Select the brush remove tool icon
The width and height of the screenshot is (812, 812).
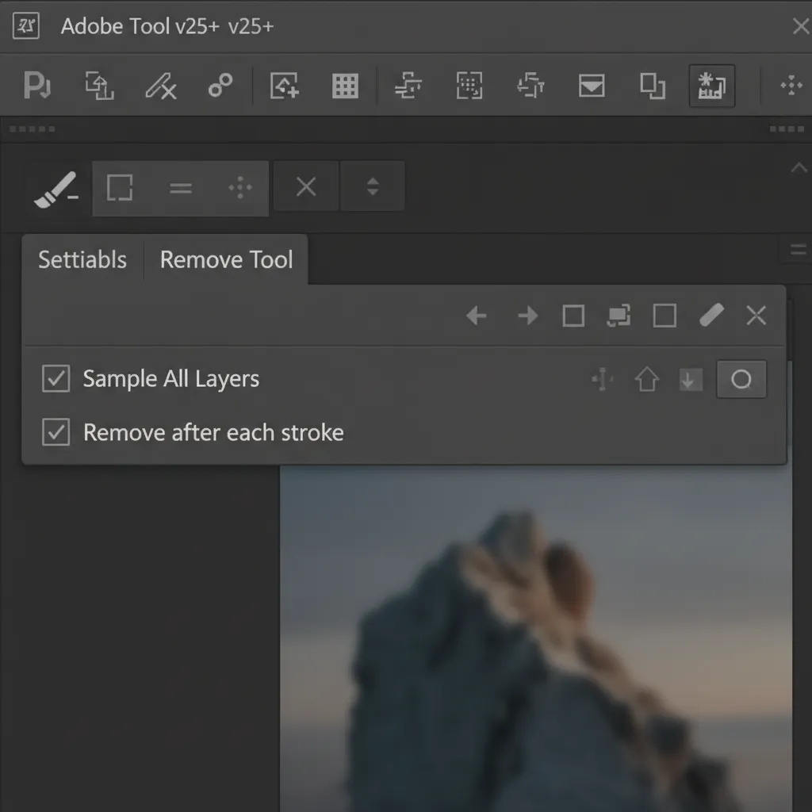click(x=56, y=190)
